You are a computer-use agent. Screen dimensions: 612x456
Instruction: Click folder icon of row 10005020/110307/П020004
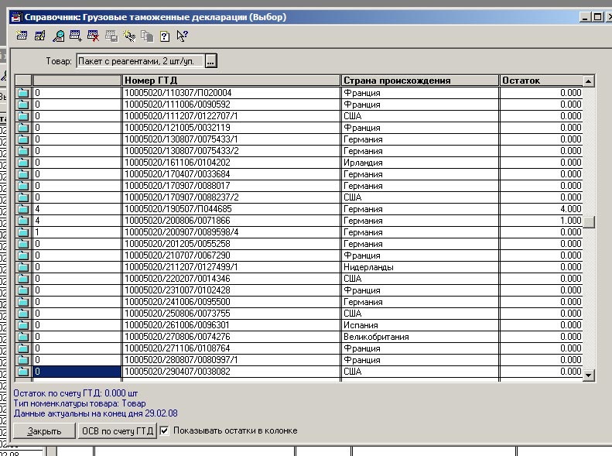click(23, 93)
